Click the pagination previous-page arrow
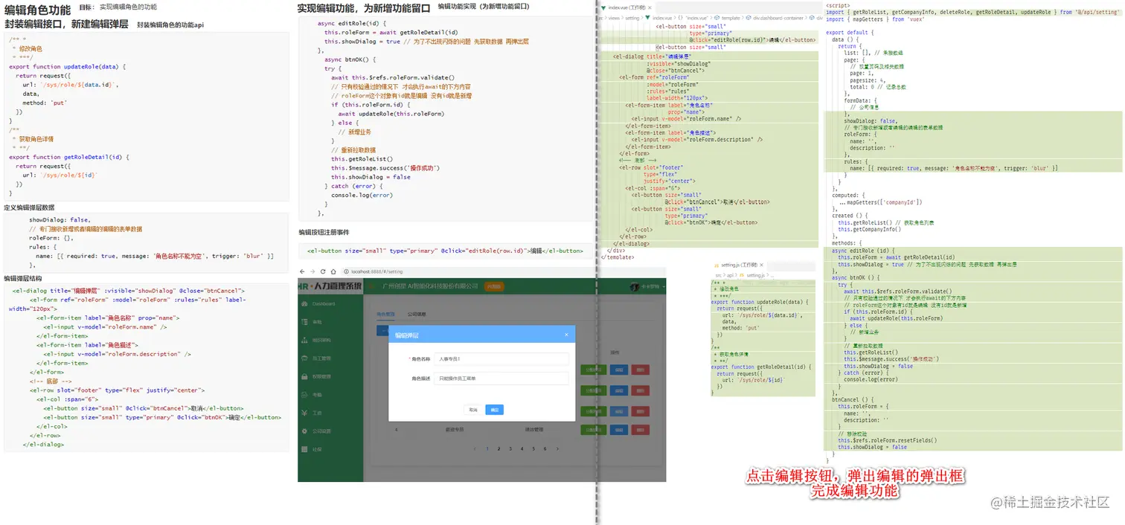 476,449
